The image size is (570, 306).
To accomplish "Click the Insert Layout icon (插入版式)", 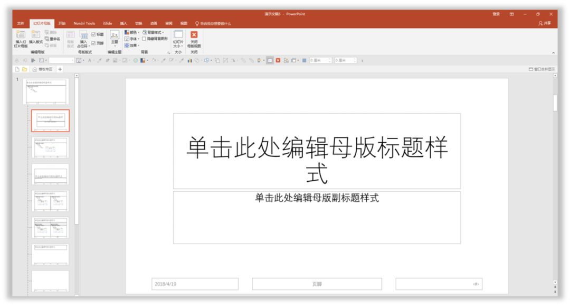I will [36, 37].
